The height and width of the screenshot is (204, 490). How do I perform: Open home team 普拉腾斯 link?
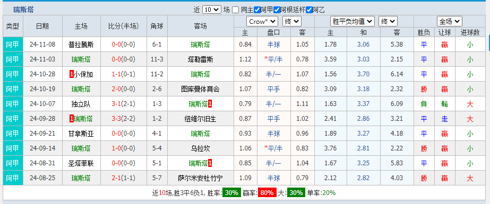point(81,45)
